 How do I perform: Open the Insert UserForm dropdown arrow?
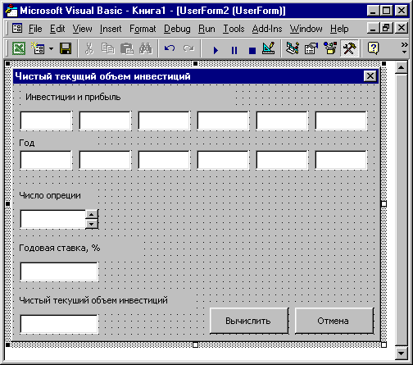click(x=52, y=49)
